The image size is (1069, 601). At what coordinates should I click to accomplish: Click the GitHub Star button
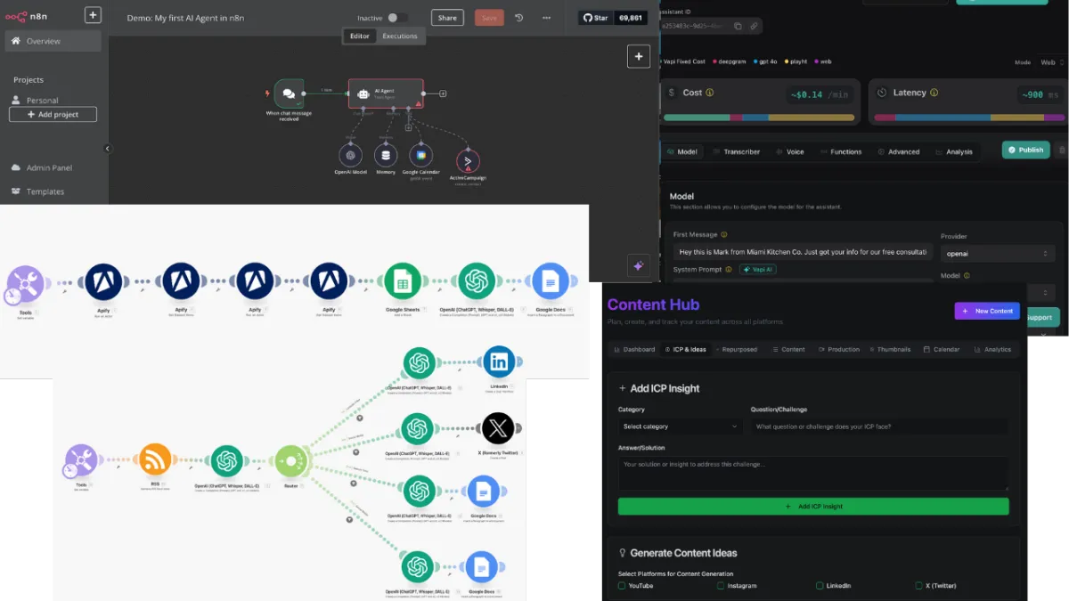tap(595, 18)
